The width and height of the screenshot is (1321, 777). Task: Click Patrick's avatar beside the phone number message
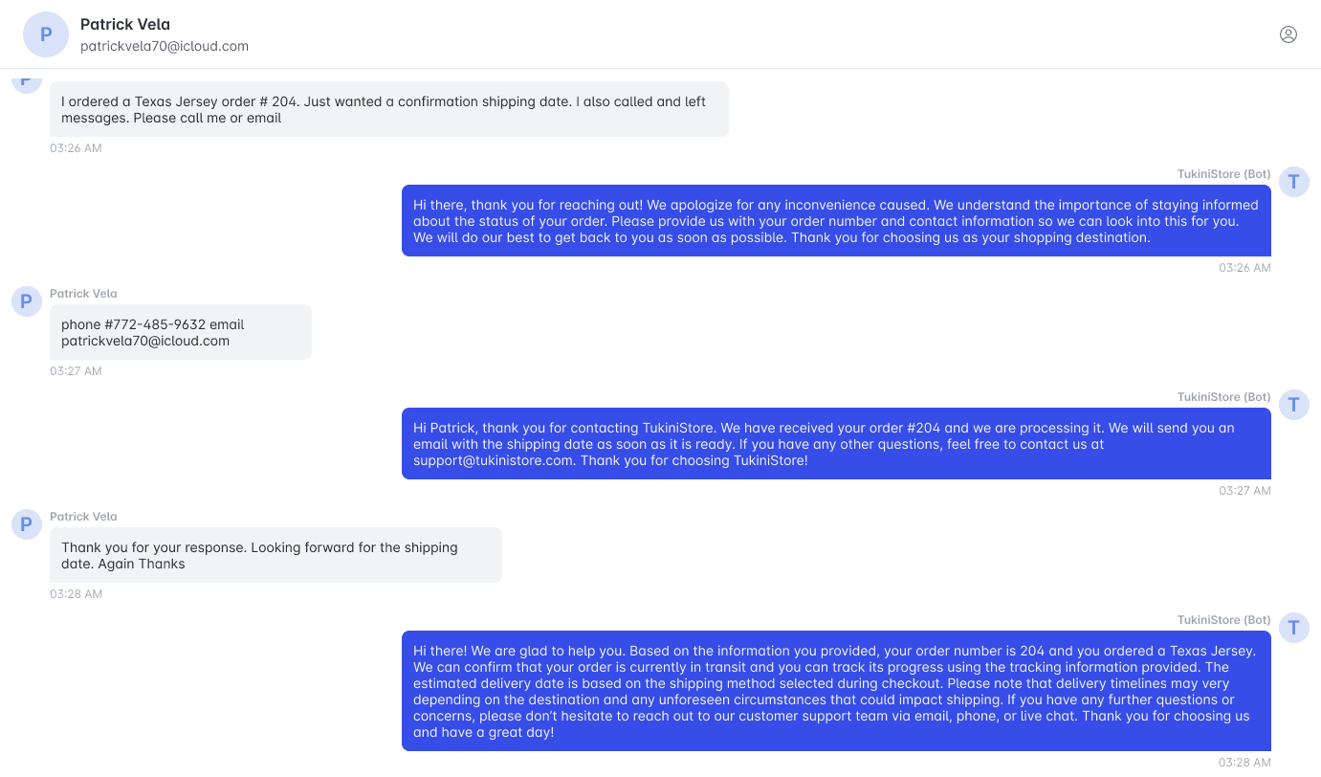27,300
